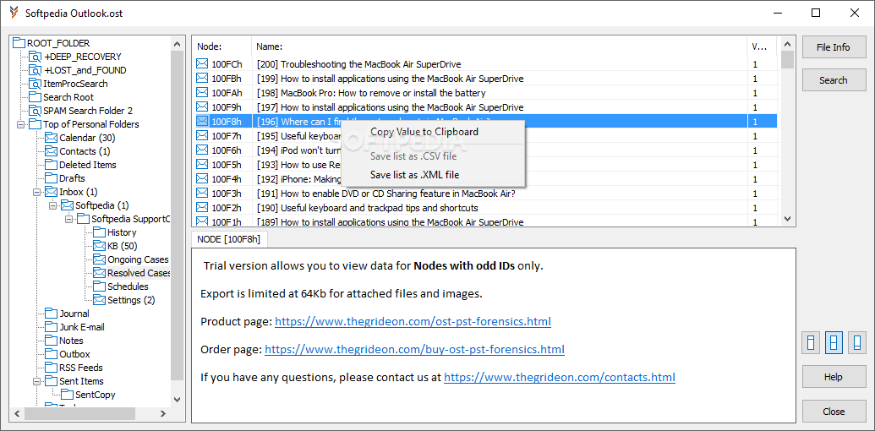Select the Resolved Cases folder
The image size is (875, 431).
tap(139, 273)
